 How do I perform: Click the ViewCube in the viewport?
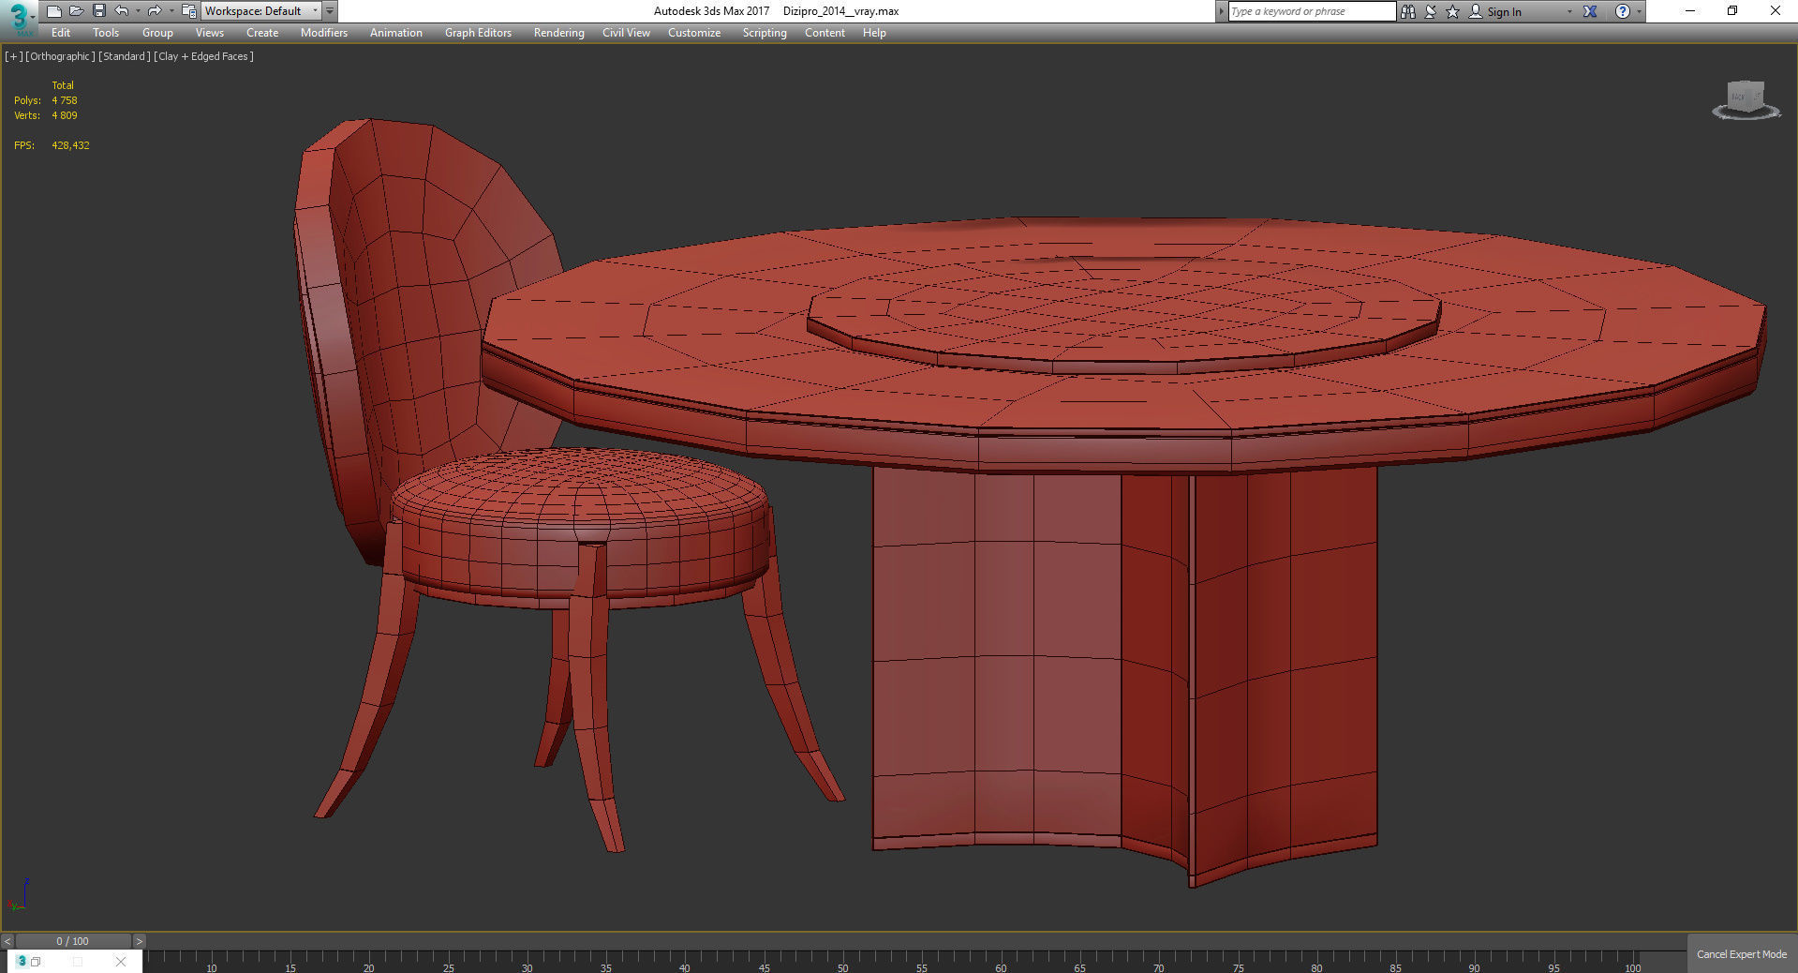pos(1746,99)
